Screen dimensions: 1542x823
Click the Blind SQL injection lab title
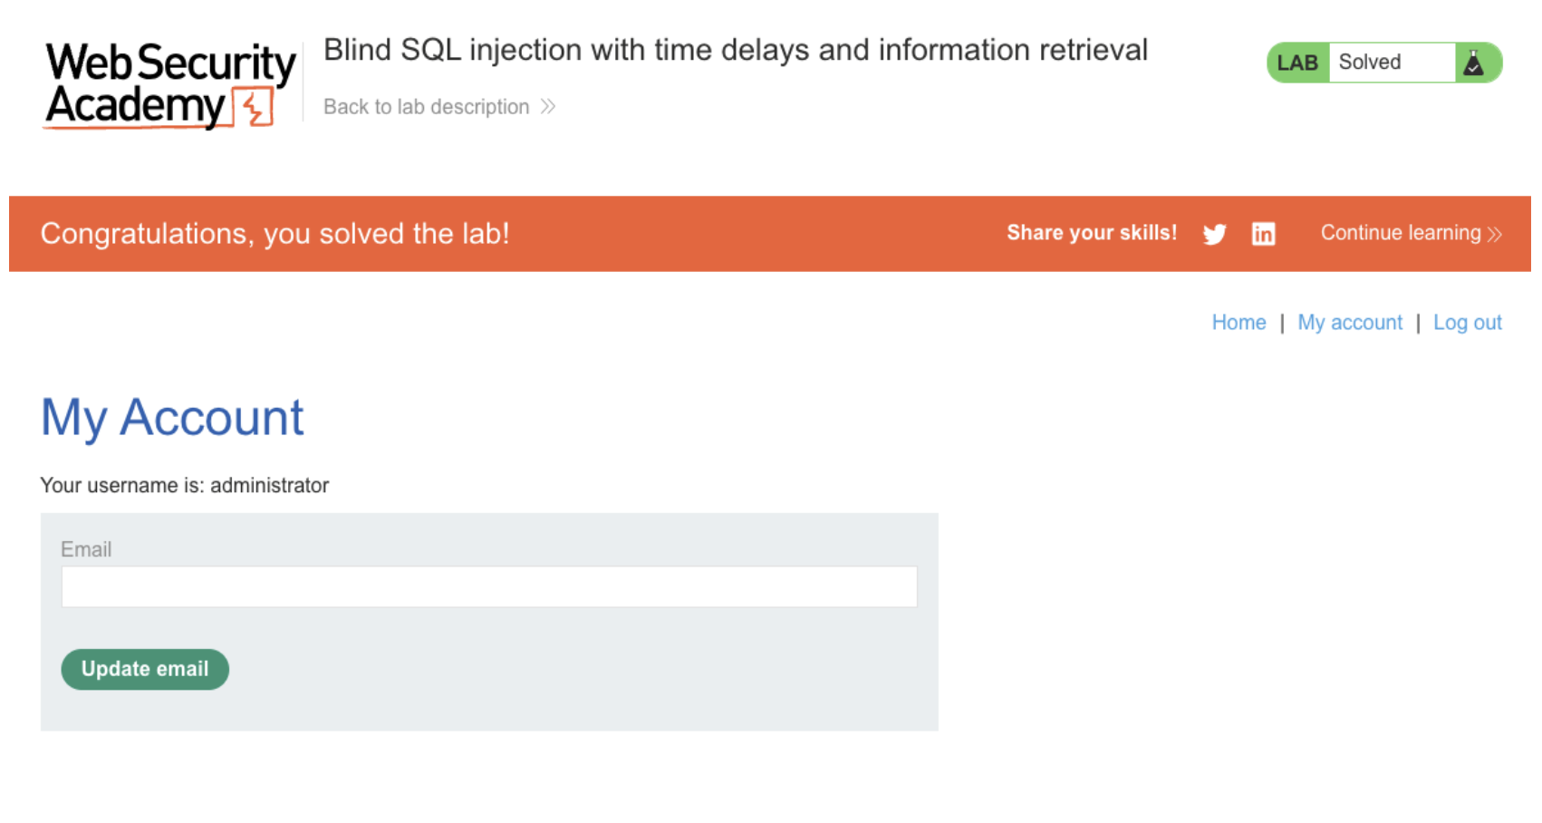(x=735, y=50)
